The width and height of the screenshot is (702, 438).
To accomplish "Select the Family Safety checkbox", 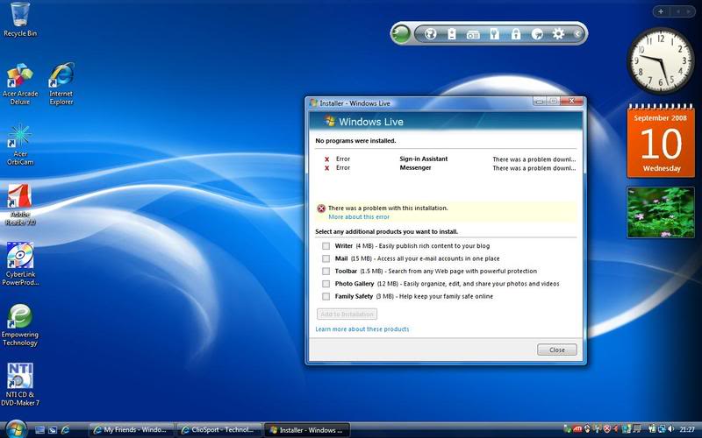I will [x=326, y=296].
